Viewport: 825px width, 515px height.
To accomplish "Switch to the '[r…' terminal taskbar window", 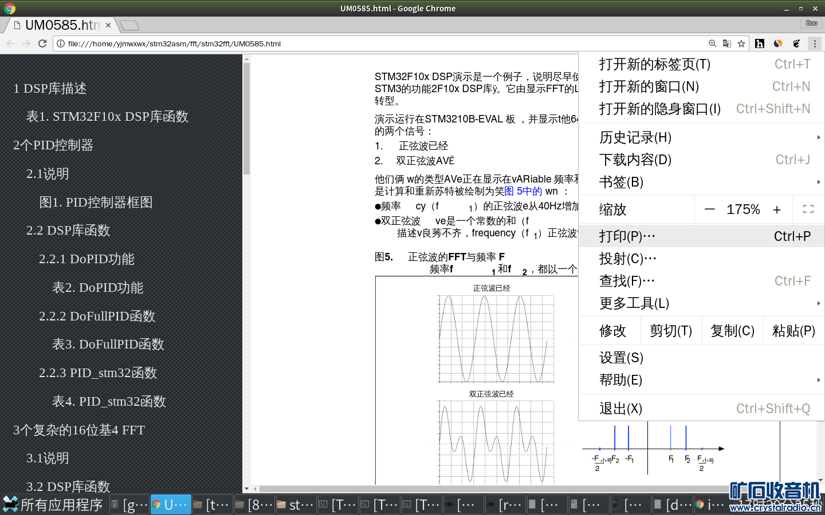I will coord(505,505).
